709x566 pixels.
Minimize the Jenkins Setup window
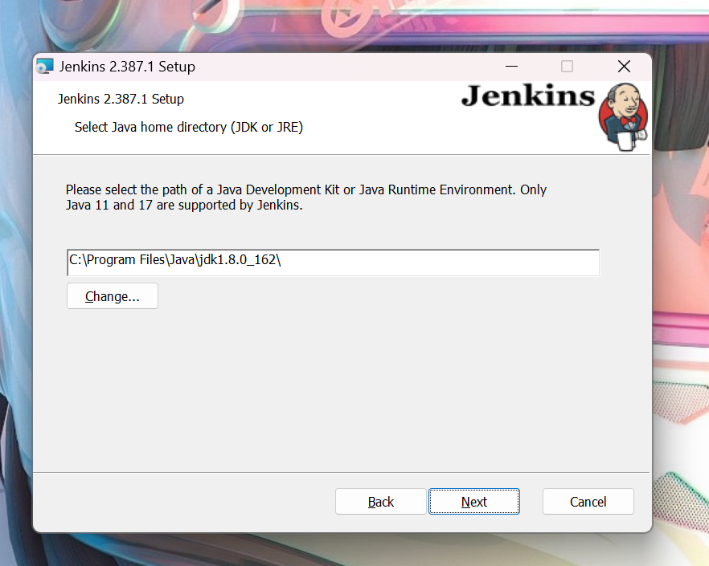coord(511,67)
